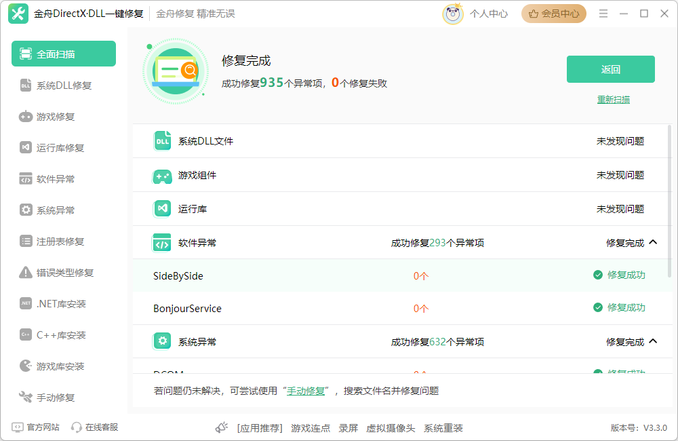Screen dimensions: 678x441
Task: Click the 在线客服 headset icon
Action: coord(77,427)
